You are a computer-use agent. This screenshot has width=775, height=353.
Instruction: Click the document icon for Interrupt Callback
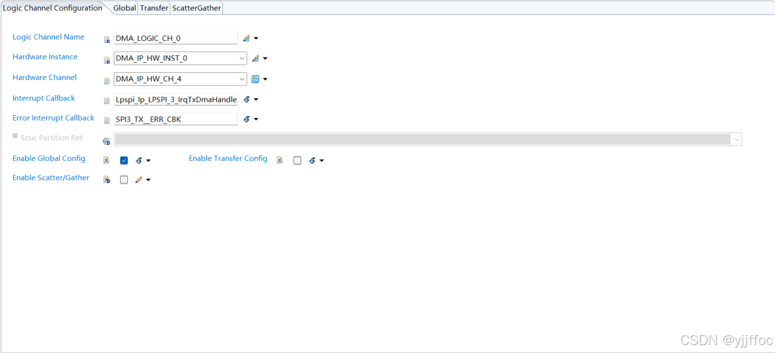[x=107, y=101]
